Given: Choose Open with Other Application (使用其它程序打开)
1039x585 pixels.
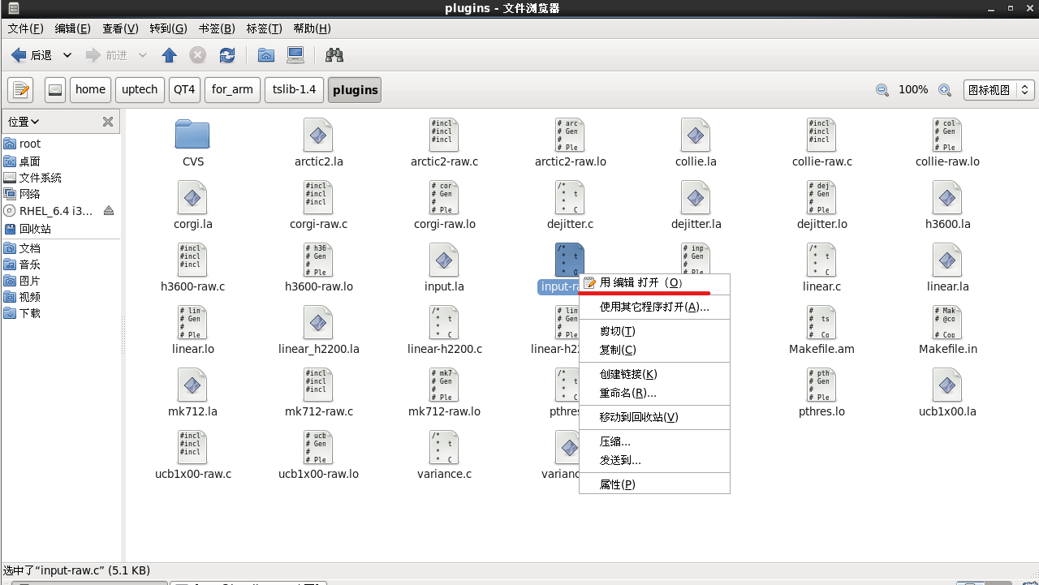Looking at the screenshot, I should 654,307.
